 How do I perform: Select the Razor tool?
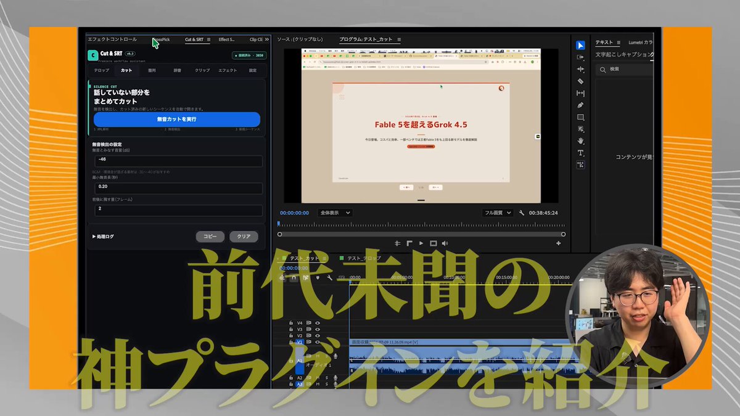tap(580, 81)
